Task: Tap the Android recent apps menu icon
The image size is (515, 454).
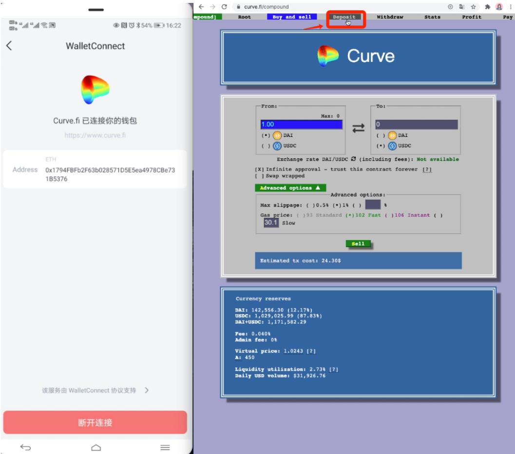Action: coord(165,447)
